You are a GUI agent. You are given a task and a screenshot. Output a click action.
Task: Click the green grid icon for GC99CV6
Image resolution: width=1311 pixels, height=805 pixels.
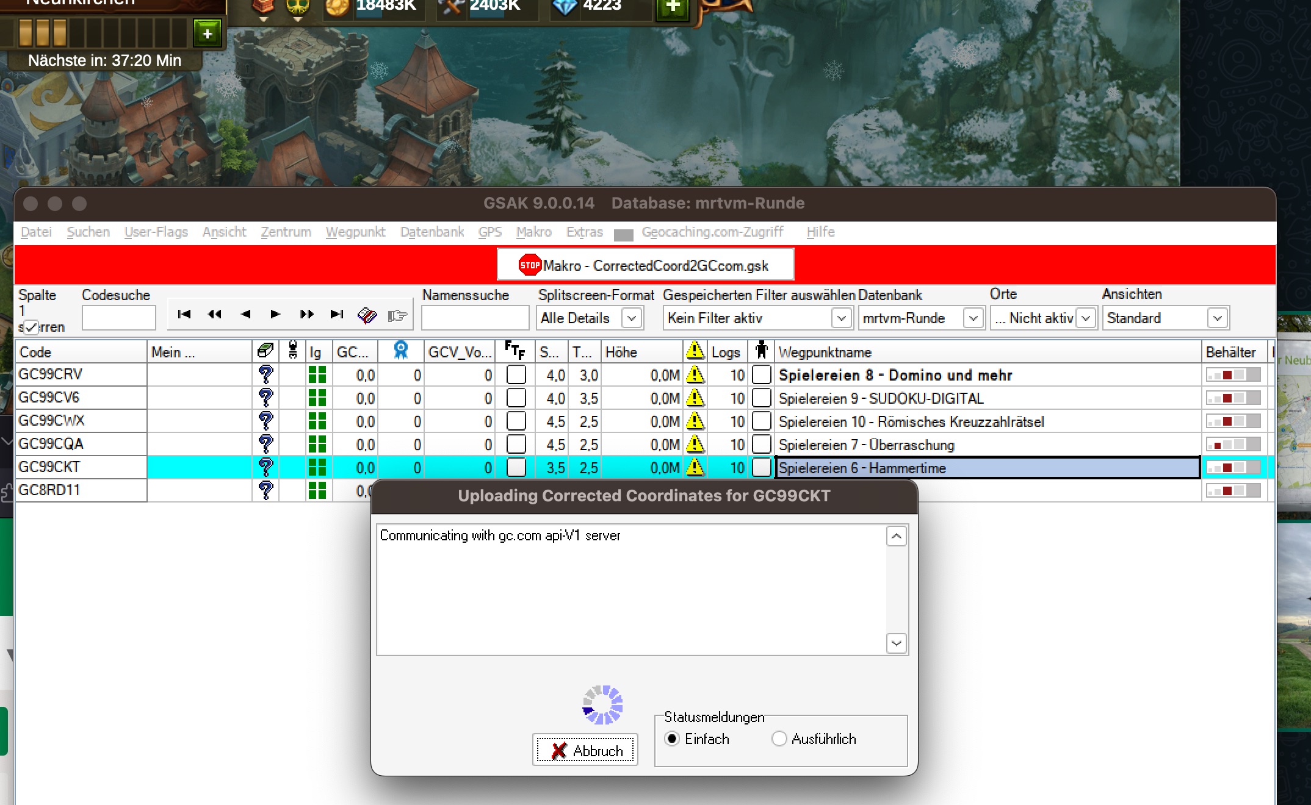[317, 398]
